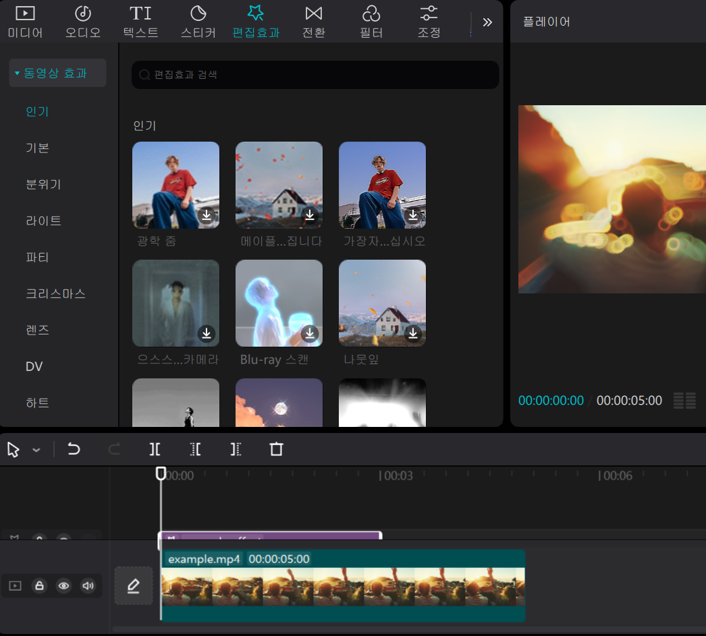
Task: Expand more tabs with the double chevron
Action: pyautogui.click(x=487, y=22)
